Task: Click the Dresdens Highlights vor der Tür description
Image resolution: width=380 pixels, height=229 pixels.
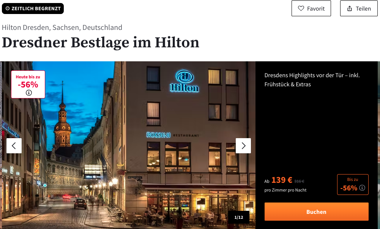Action: [x=312, y=80]
